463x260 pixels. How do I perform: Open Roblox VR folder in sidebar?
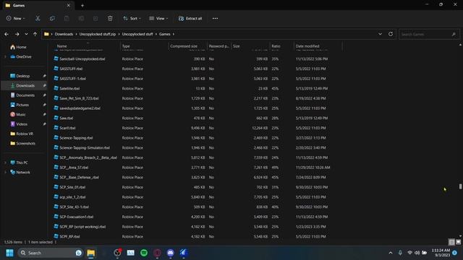[x=22, y=134]
